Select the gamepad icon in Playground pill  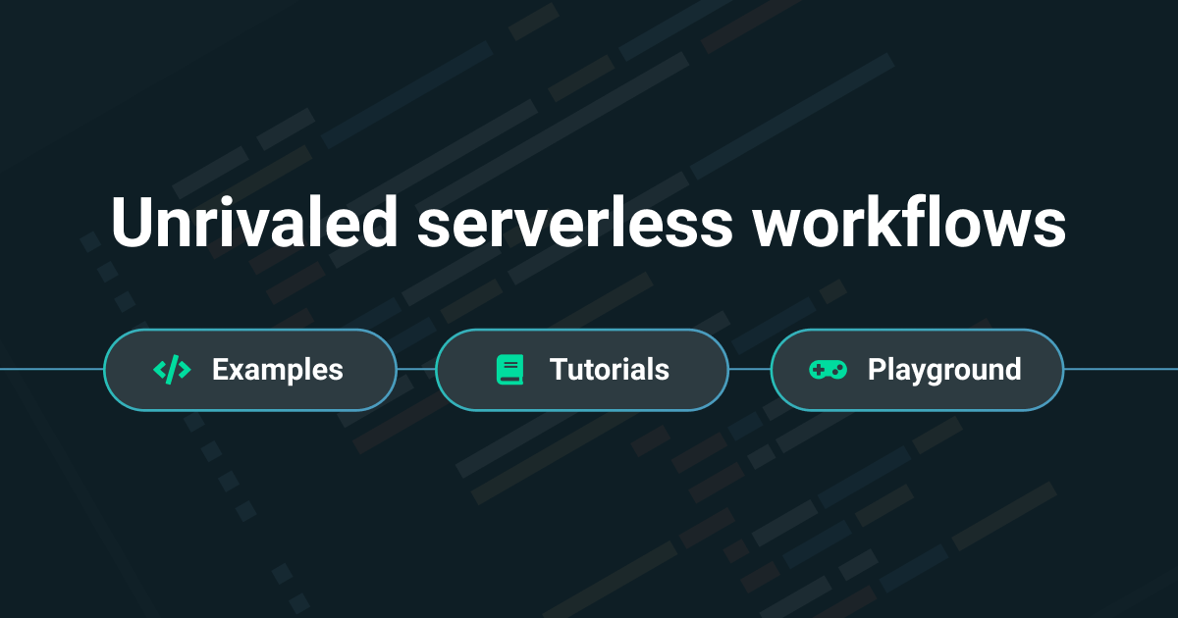click(829, 370)
